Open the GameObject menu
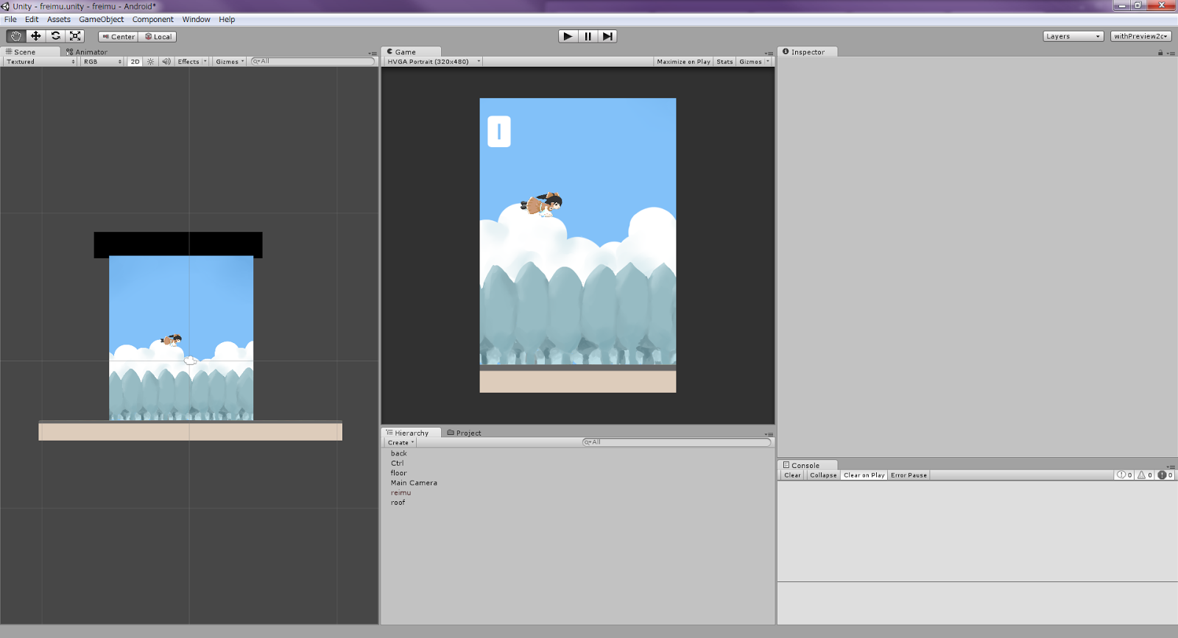 pos(102,19)
